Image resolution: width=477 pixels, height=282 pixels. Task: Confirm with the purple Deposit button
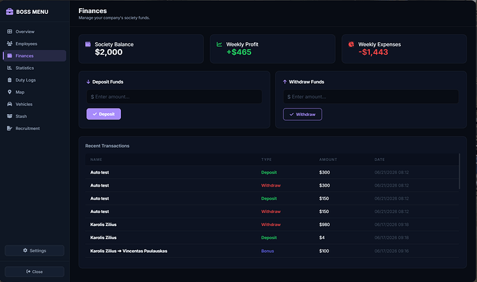(x=104, y=114)
